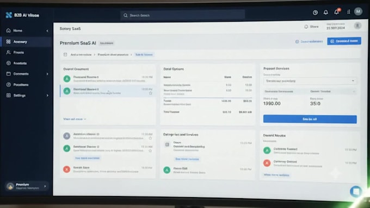
Task: Click the show more link in bottom-right card
Action: click(x=276, y=175)
